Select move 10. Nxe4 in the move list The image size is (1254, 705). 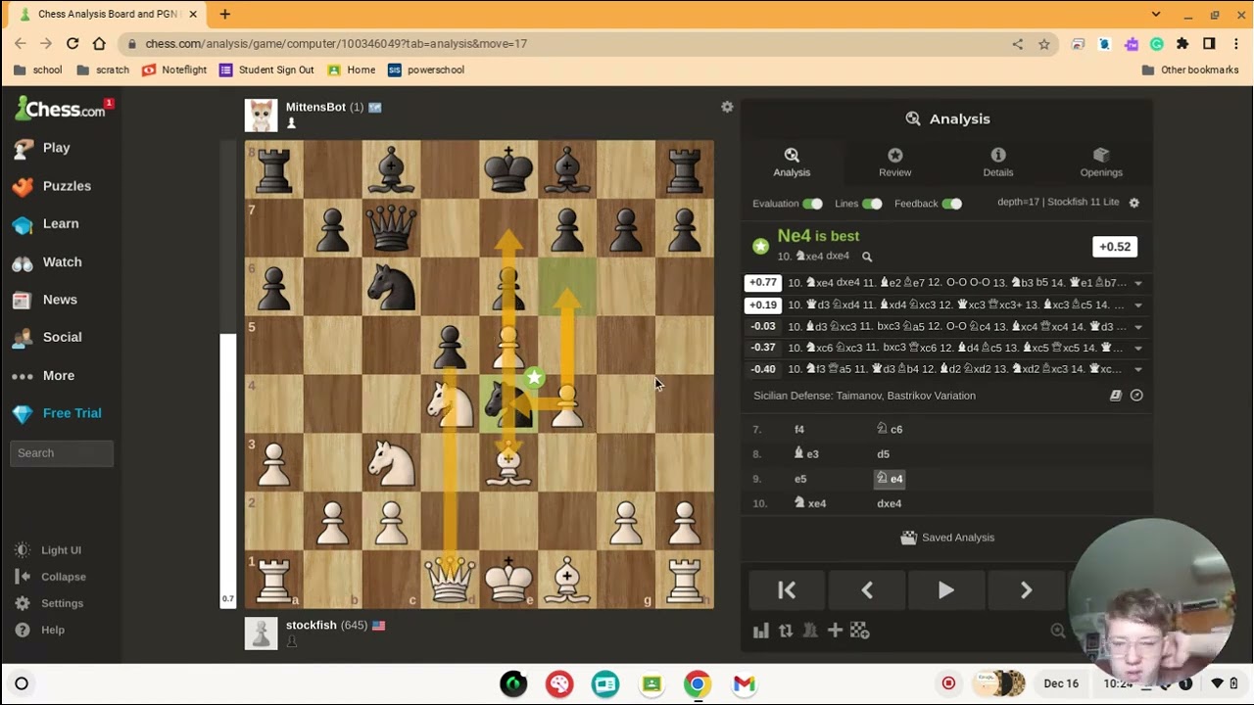coord(810,503)
